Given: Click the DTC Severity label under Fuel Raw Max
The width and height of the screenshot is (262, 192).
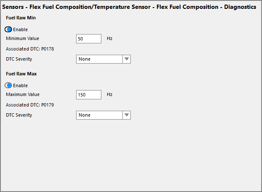Looking at the screenshot, I should click(19, 115).
